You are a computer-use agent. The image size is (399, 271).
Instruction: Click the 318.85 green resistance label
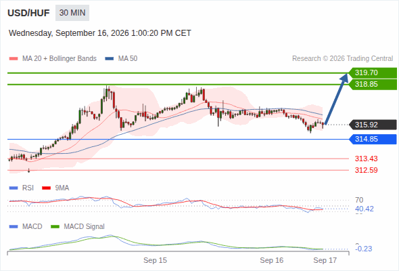(x=373, y=85)
